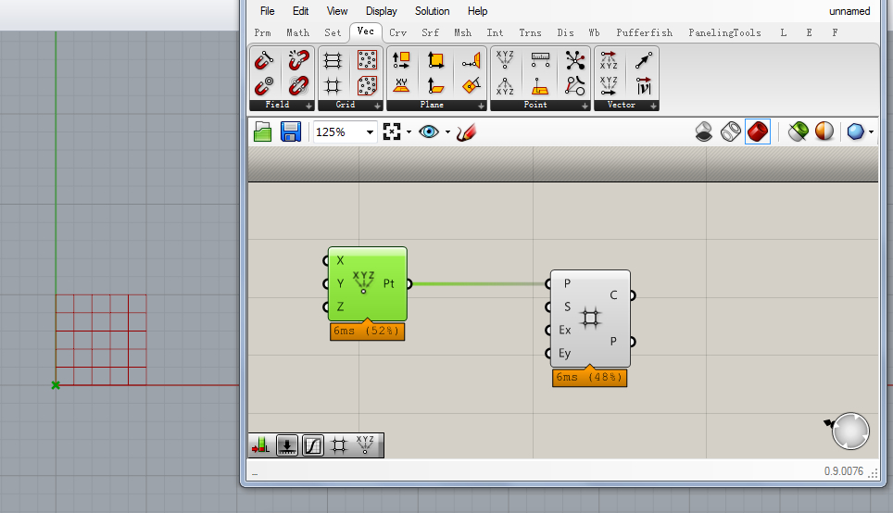Select the magnet with ripples icon in Field
893x513 pixels.
298,86
